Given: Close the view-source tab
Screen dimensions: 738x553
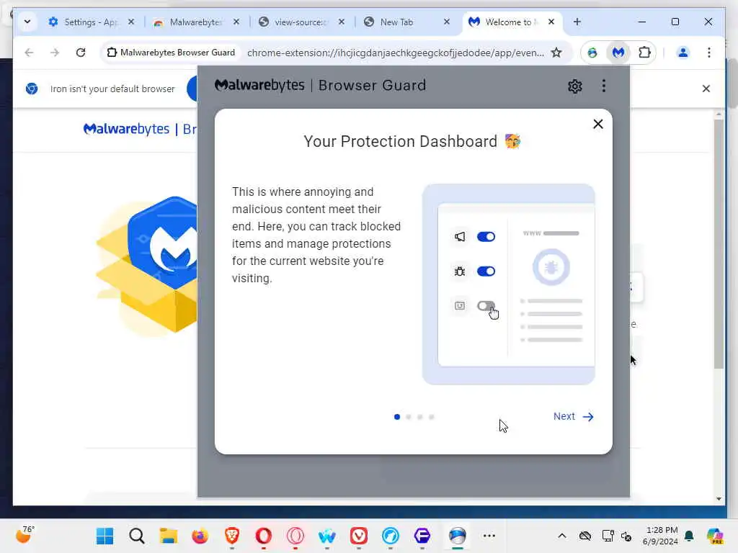Looking at the screenshot, I should [x=342, y=22].
